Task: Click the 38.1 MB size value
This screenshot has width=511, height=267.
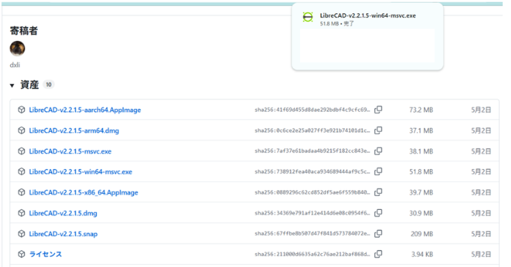Action: (421, 151)
